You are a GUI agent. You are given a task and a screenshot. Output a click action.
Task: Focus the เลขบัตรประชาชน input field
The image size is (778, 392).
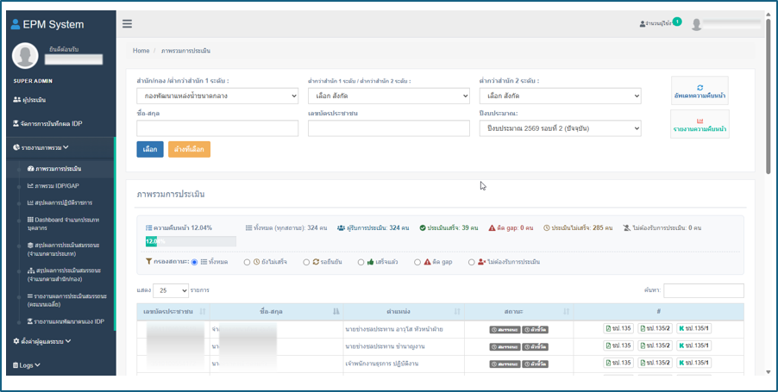(388, 128)
